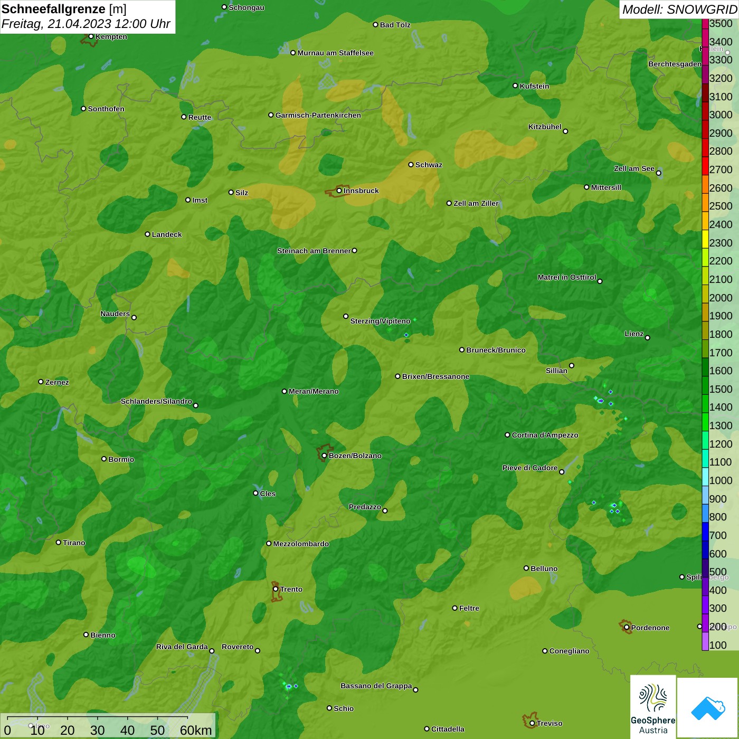
Task: Click the Rovereto label
Action: pos(238,647)
